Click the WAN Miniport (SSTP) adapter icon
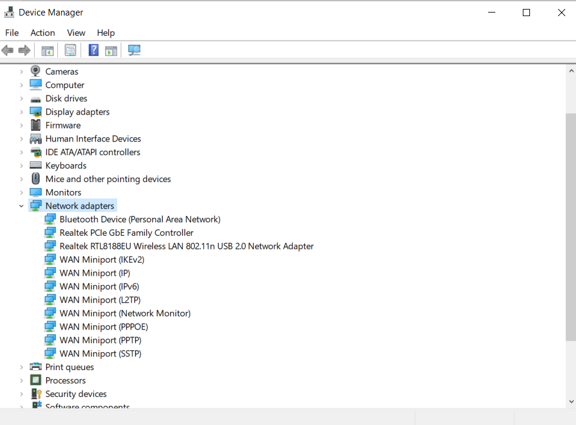 pyautogui.click(x=50, y=353)
